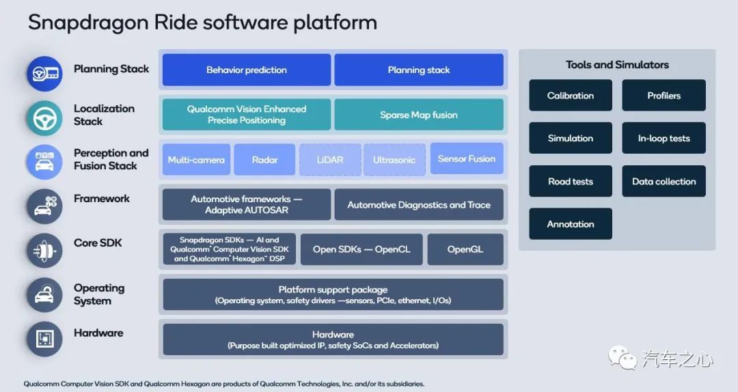
Task: Select the Ultrasonic block
Action: (394, 160)
